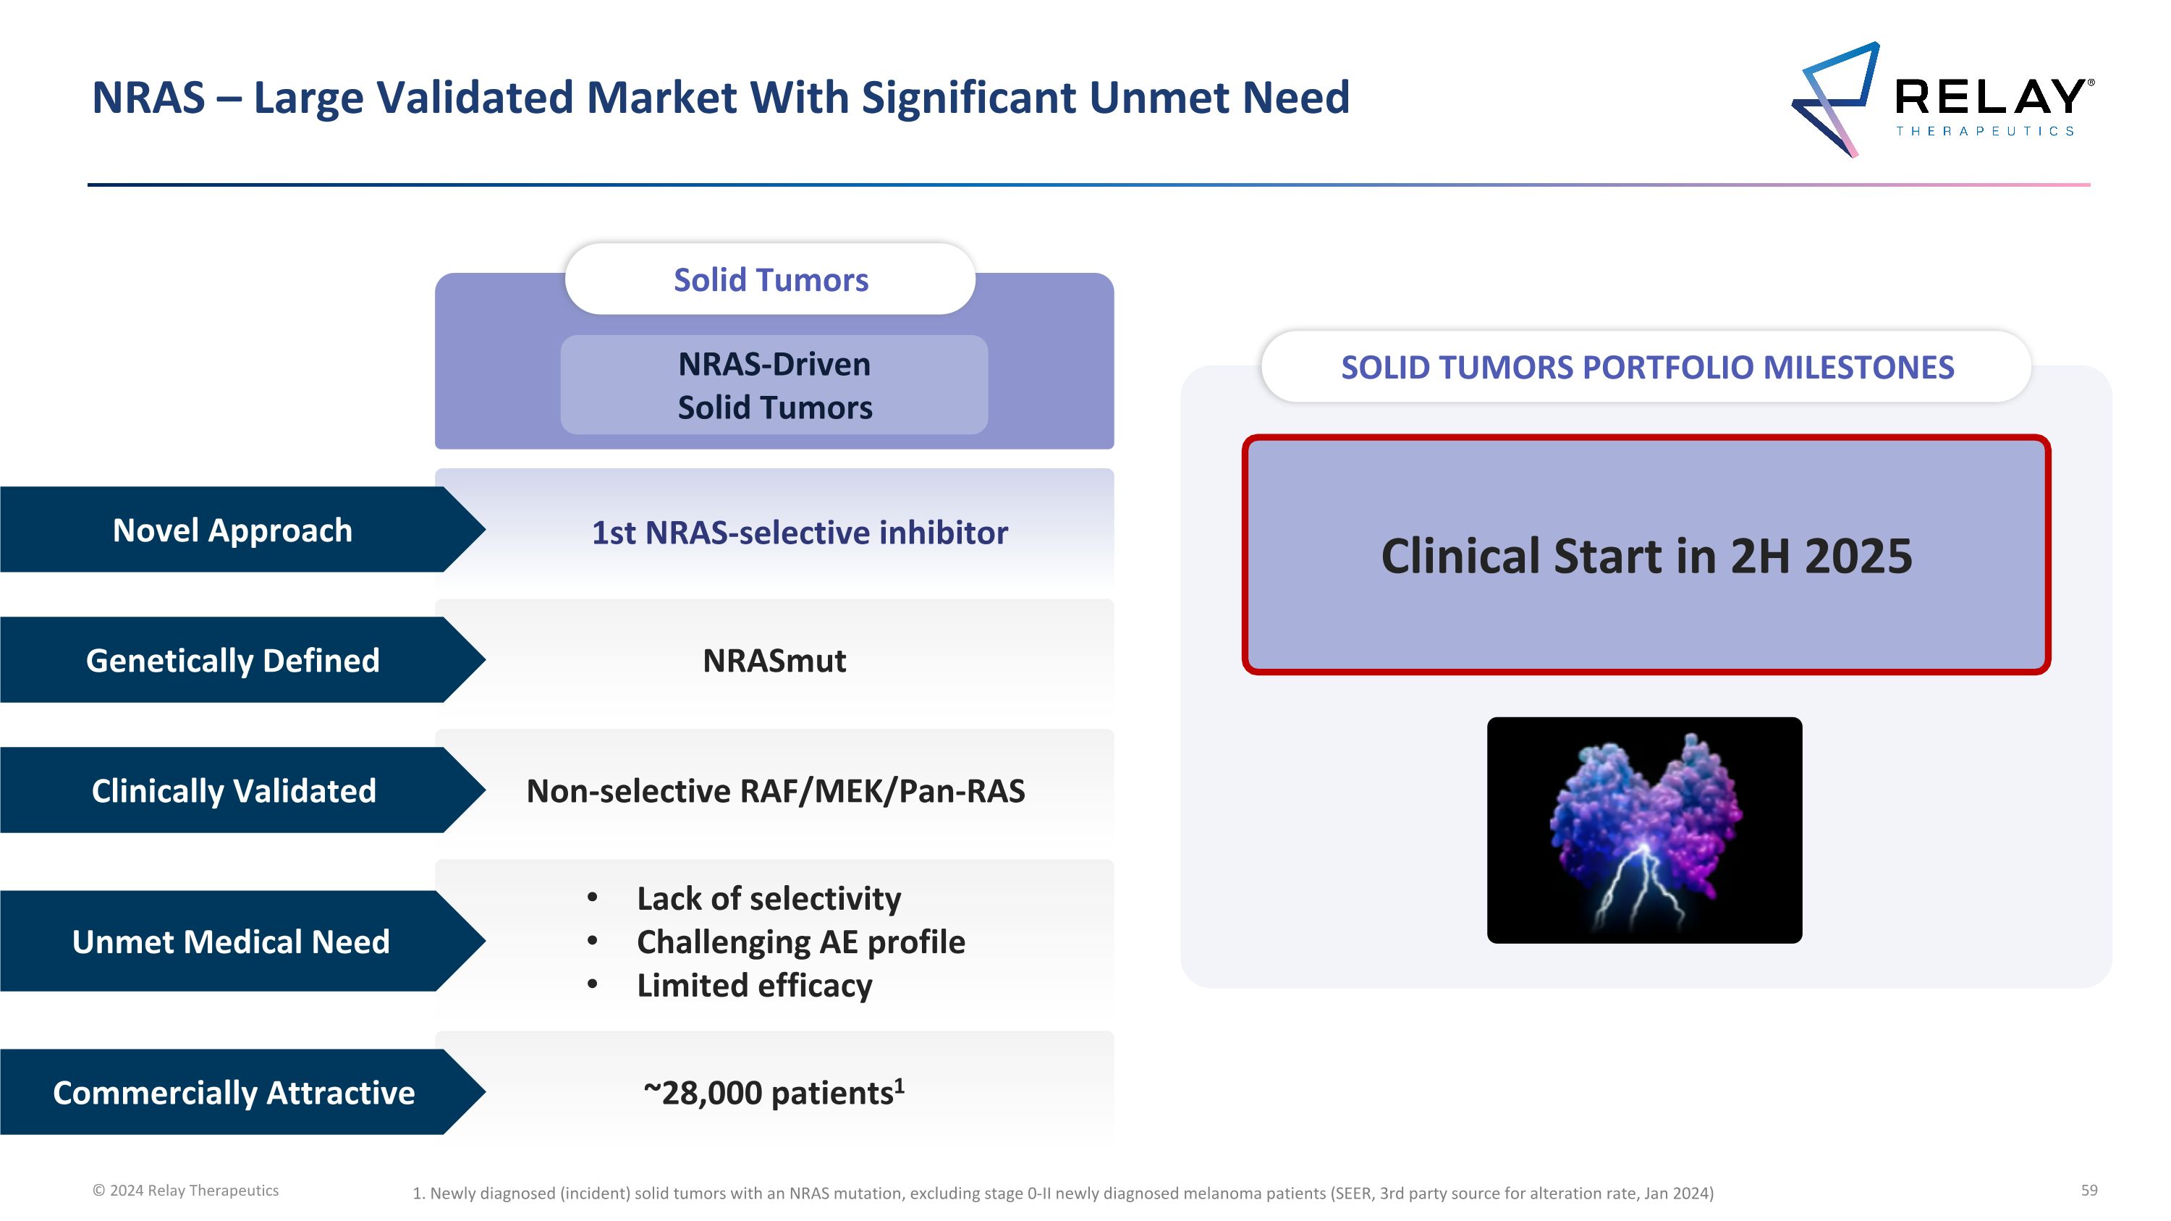Click the Lack of selectivity bullet

click(x=768, y=898)
